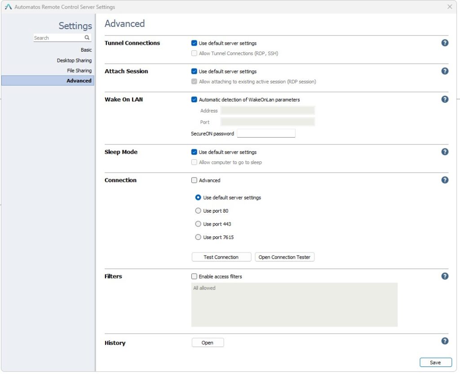Select the Use port 7615 option
This screenshot has height=374, width=460.
tap(198, 237)
